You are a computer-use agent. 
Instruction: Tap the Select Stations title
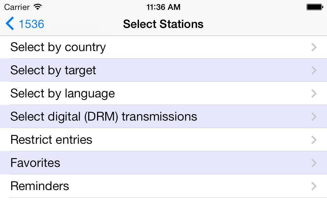tap(163, 24)
